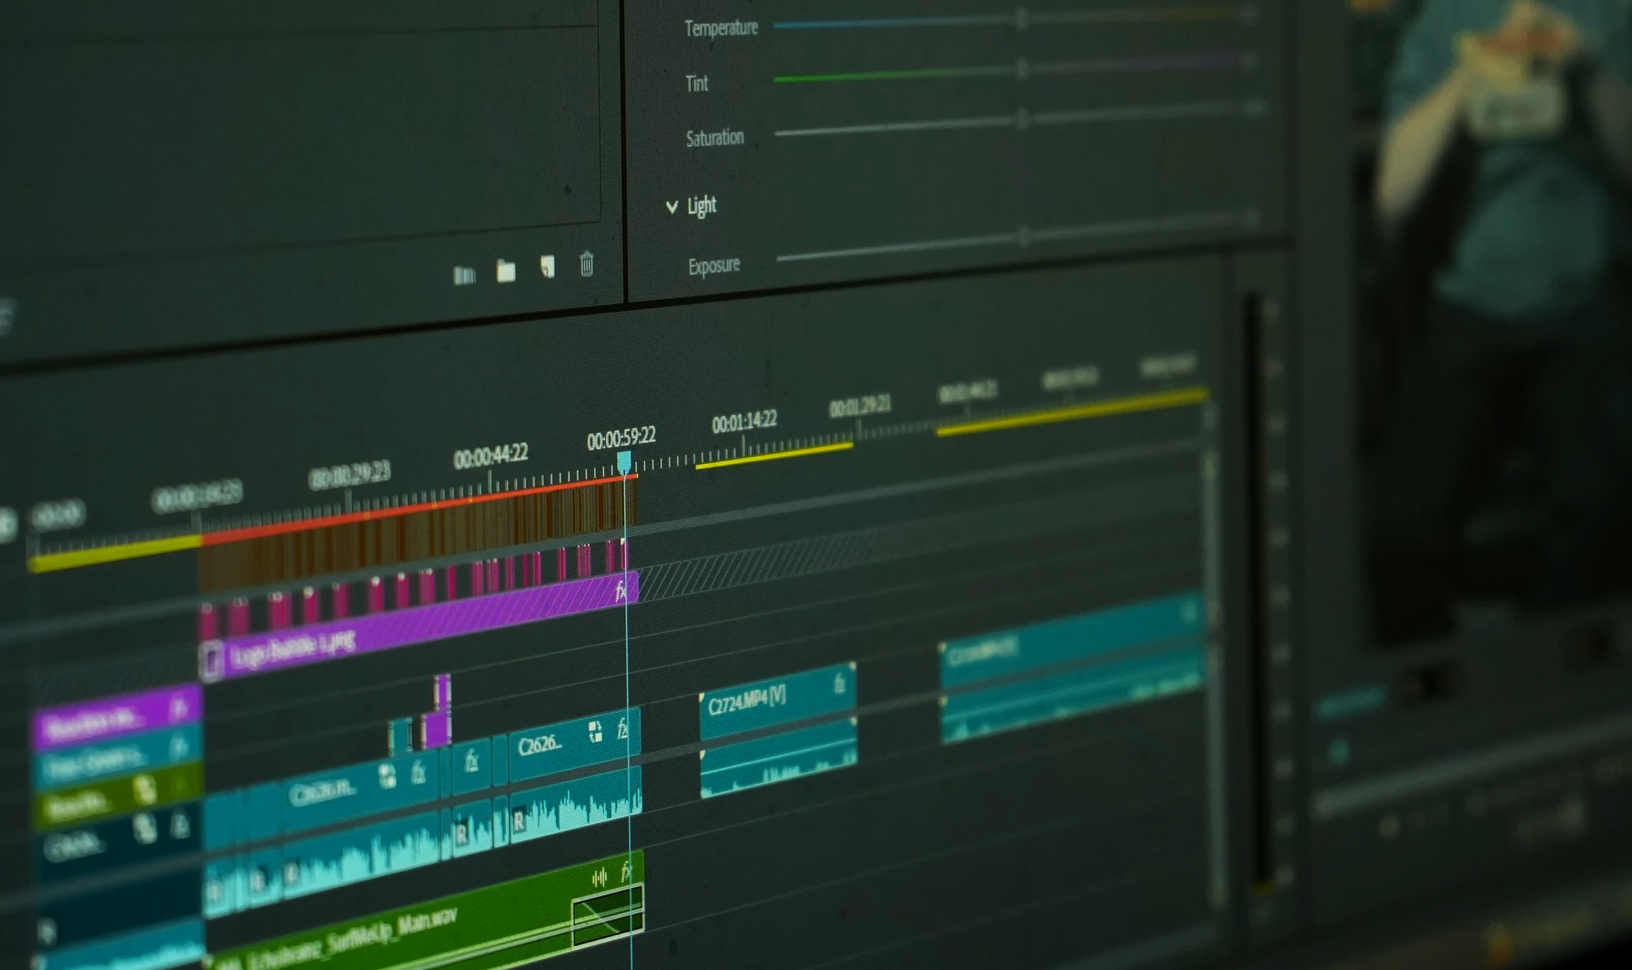This screenshot has height=970, width=1632.
Task: Click the swap-arrows icon on C2626 clip
Action: click(595, 732)
